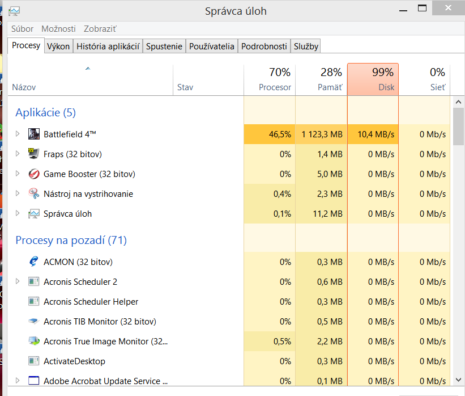Viewport: 465px width, 396px height.
Task: Click the Procesy na pozadí (71) header
Action: pyautogui.click(x=71, y=240)
